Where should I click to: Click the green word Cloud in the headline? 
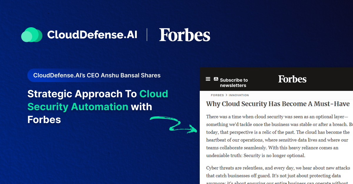[154, 94]
